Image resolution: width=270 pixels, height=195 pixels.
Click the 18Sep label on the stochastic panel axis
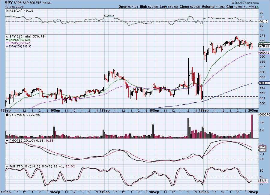pos(154,192)
